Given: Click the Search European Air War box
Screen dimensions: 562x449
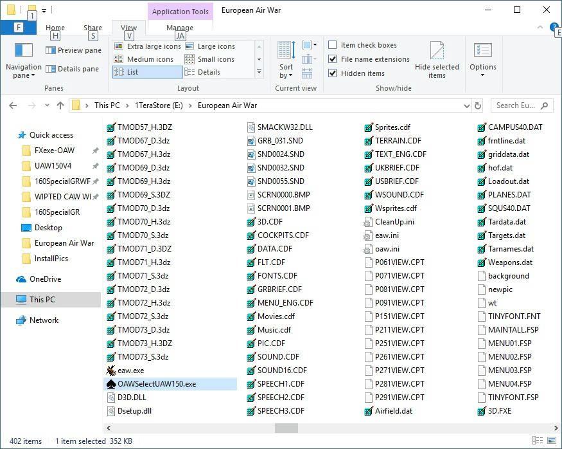Looking at the screenshot, I should point(522,105).
